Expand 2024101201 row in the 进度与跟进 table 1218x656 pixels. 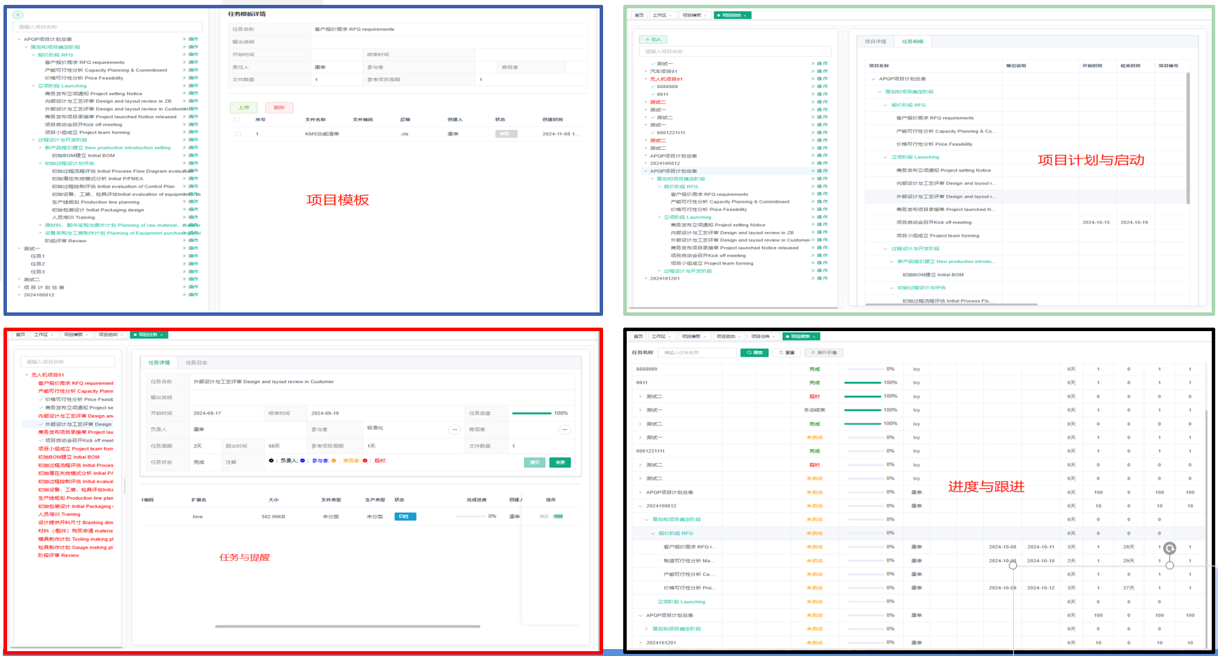coord(640,643)
